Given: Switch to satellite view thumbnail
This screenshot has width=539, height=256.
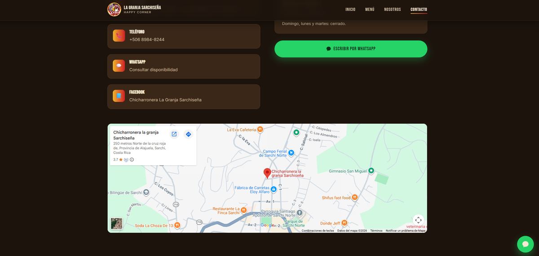Looking at the screenshot, I should point(117,224).
